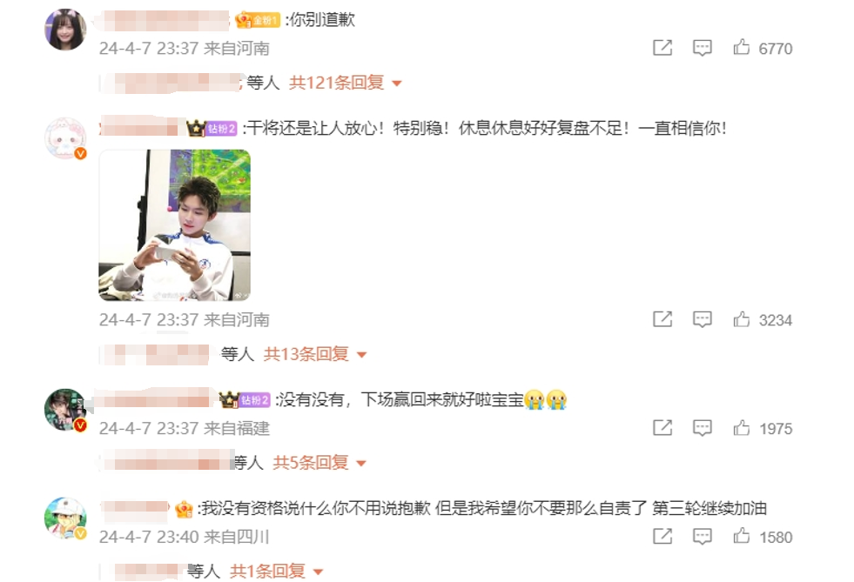
Task: Open the green cartoon avatar profile
Action: [x=65, y=518]
